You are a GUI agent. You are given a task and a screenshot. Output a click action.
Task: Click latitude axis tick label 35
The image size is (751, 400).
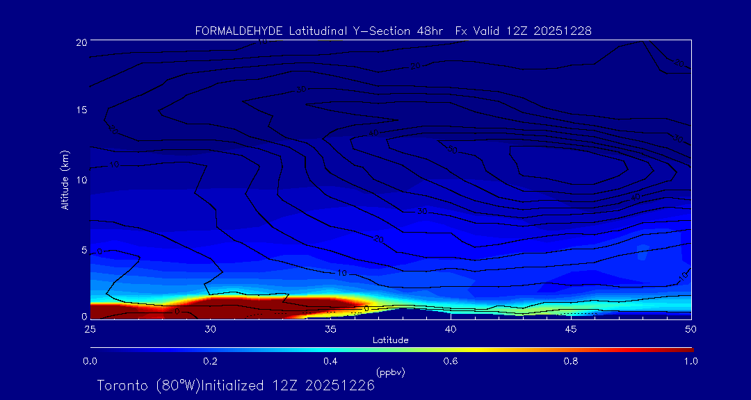[x=330, y=329]
